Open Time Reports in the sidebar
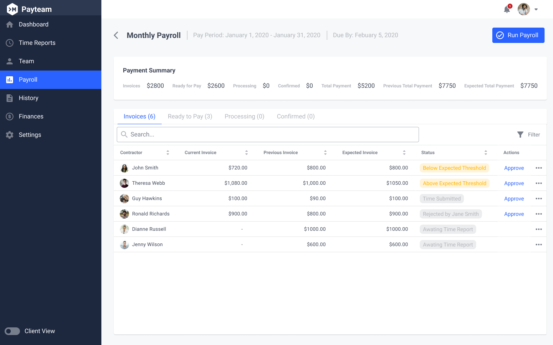 click(x=37, y=43)
